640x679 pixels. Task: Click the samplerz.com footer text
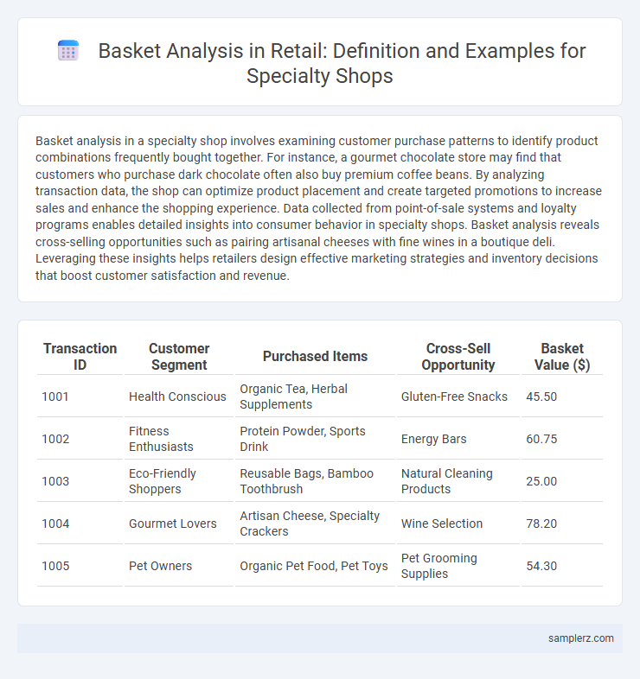[x=580, y=638]
